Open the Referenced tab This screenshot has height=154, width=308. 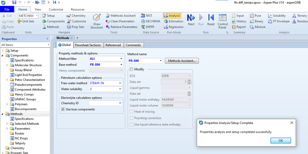click(113, 45)
